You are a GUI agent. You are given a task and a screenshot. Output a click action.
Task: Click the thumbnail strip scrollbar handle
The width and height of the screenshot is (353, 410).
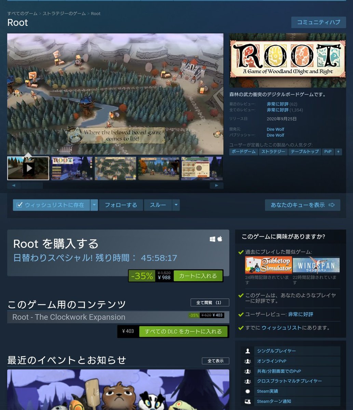pyautogui.click(x=32, y=186)
